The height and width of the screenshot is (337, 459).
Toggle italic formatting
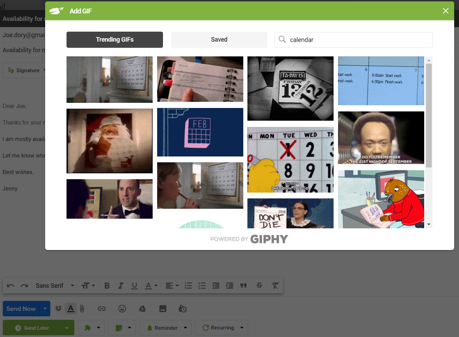pyautogui.click(x=121, y=286)
